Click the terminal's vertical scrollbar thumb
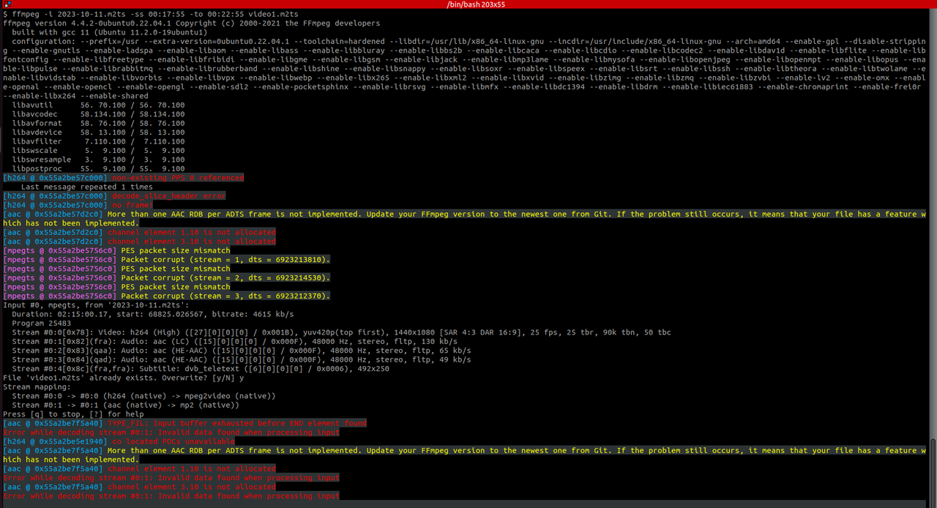 point(933,473)
